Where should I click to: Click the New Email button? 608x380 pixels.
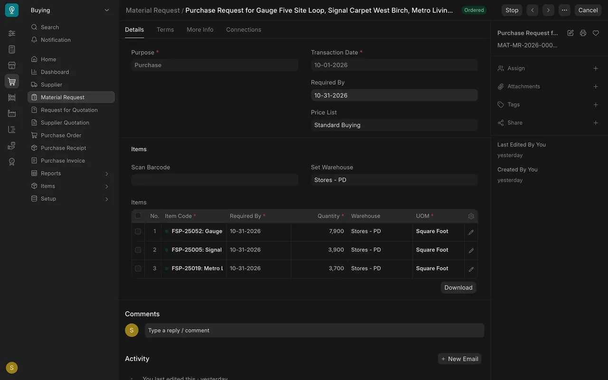[x=459, y=359]
